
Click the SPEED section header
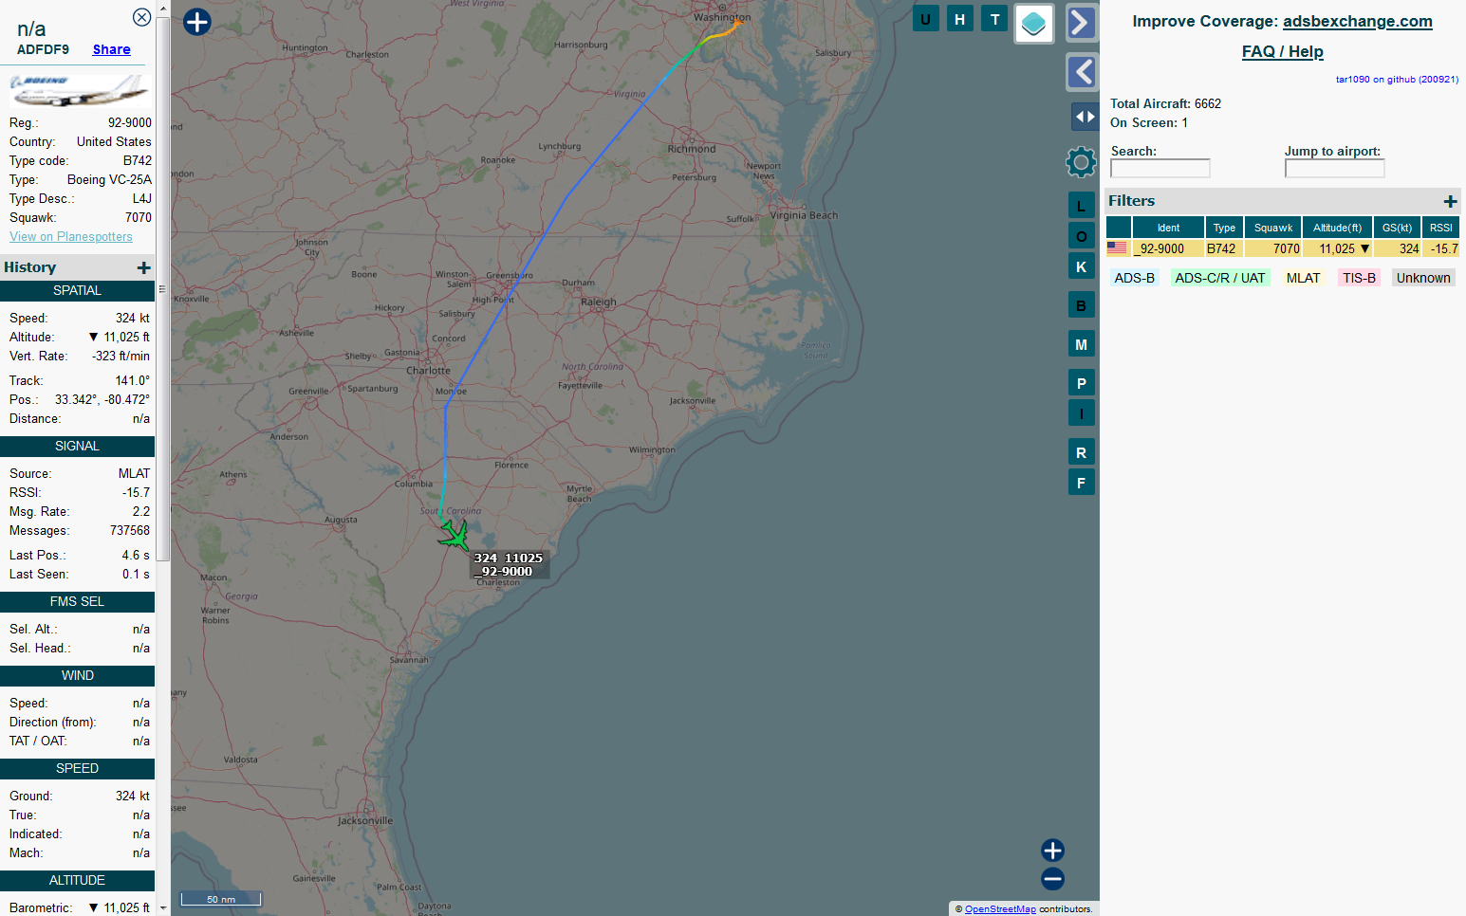(x=78, y=769)
